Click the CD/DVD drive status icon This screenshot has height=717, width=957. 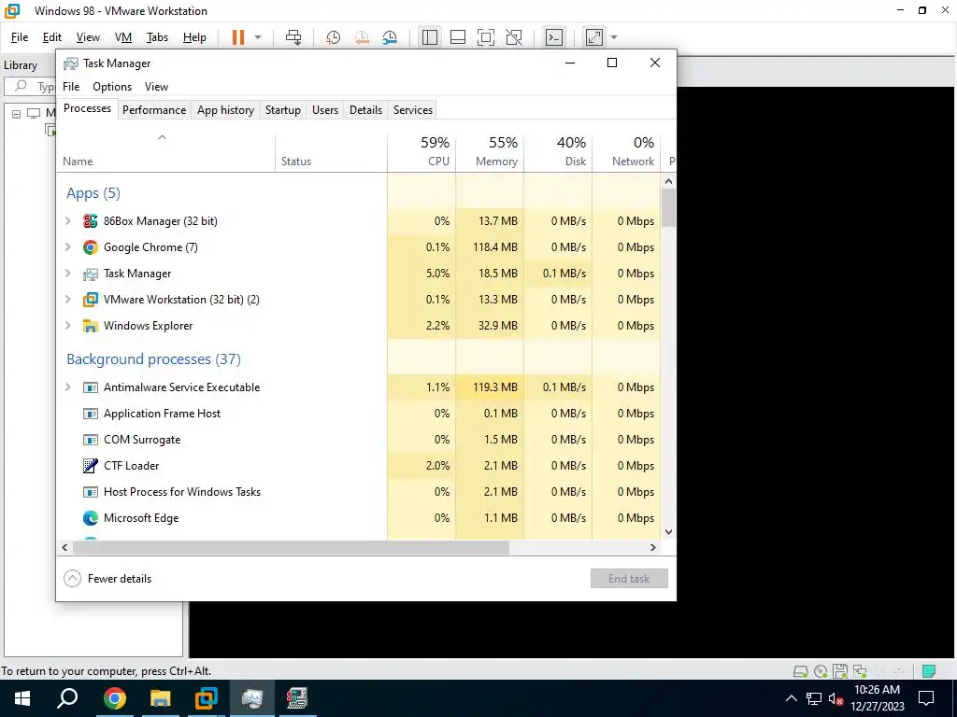point(821,671)
